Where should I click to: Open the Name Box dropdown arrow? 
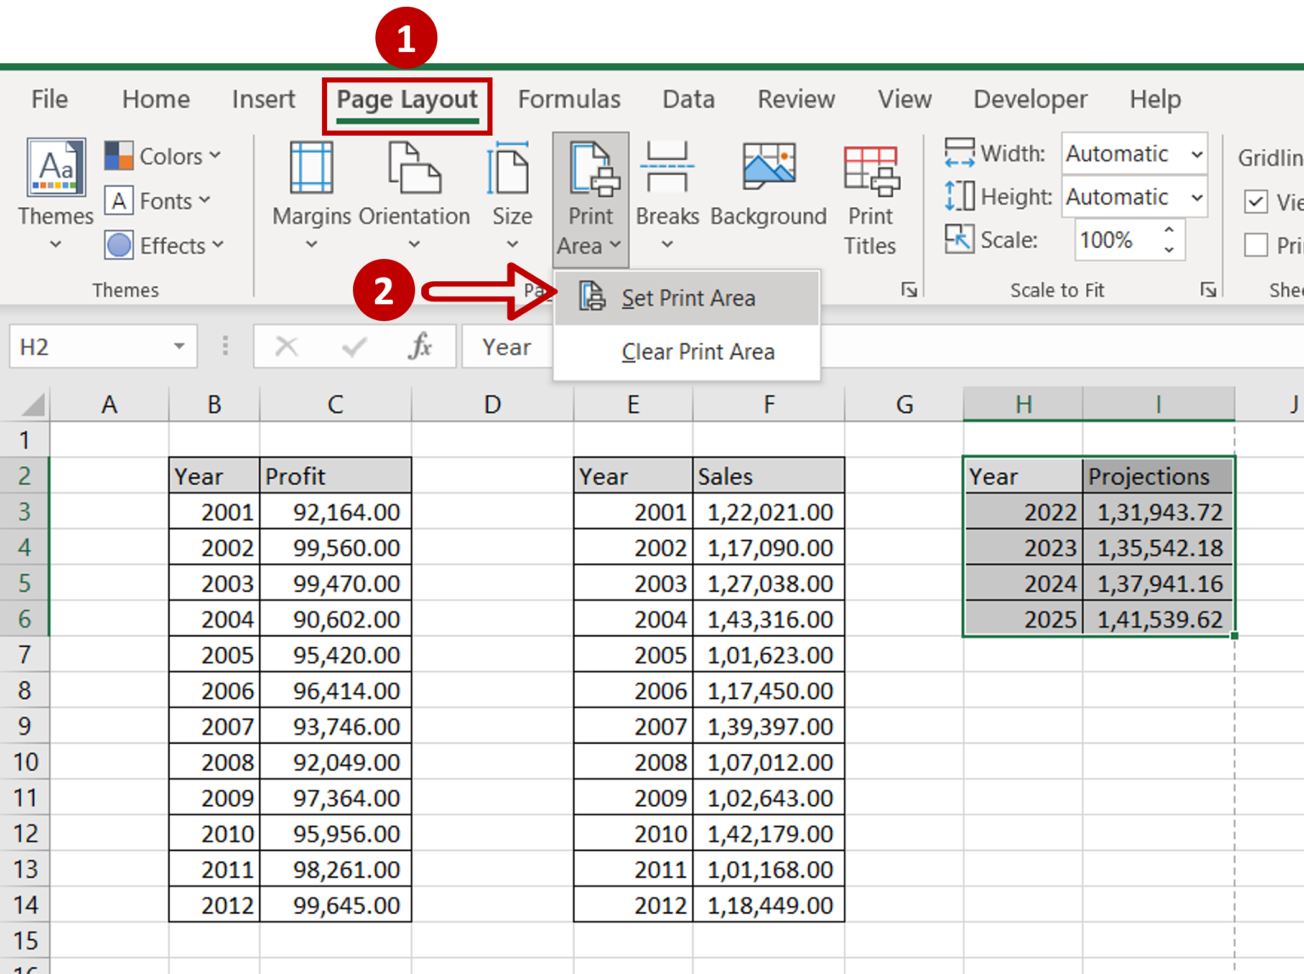(178, 346)
